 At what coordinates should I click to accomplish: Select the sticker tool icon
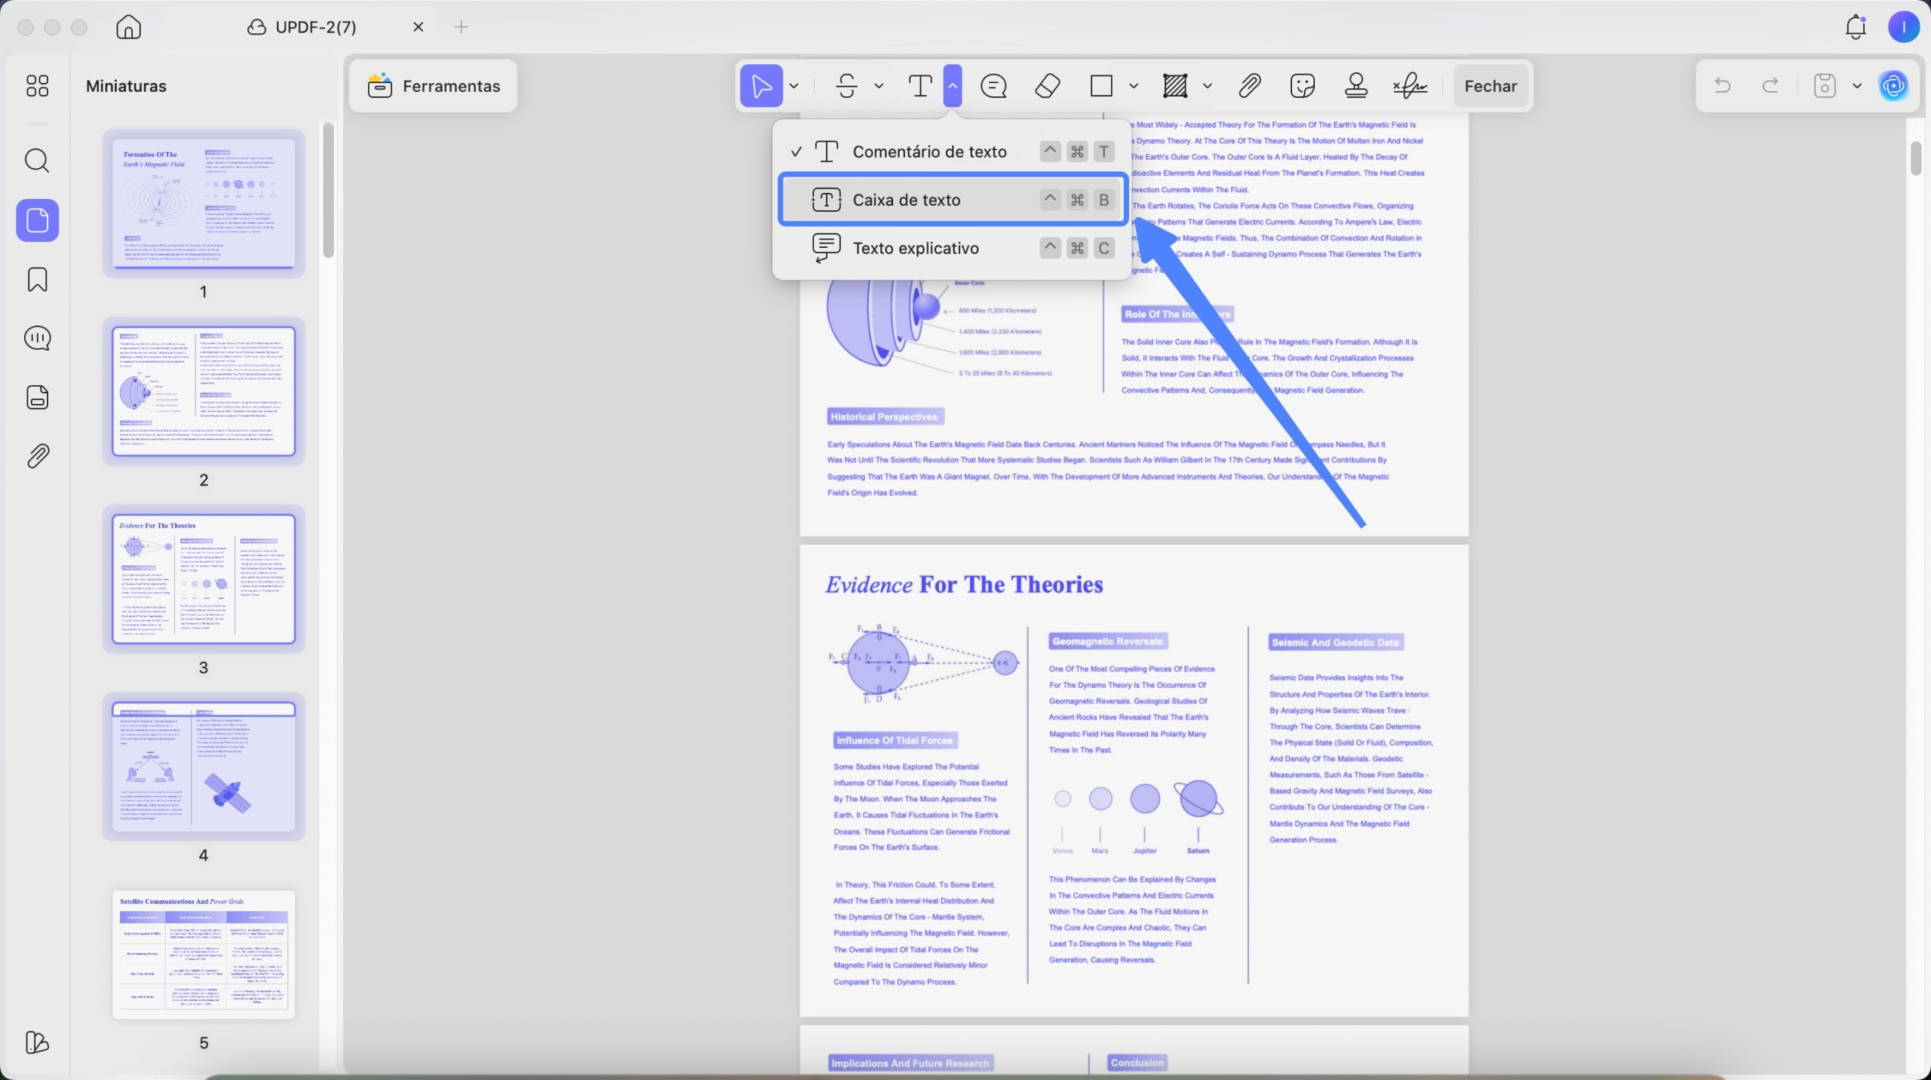click(1303, 86)
